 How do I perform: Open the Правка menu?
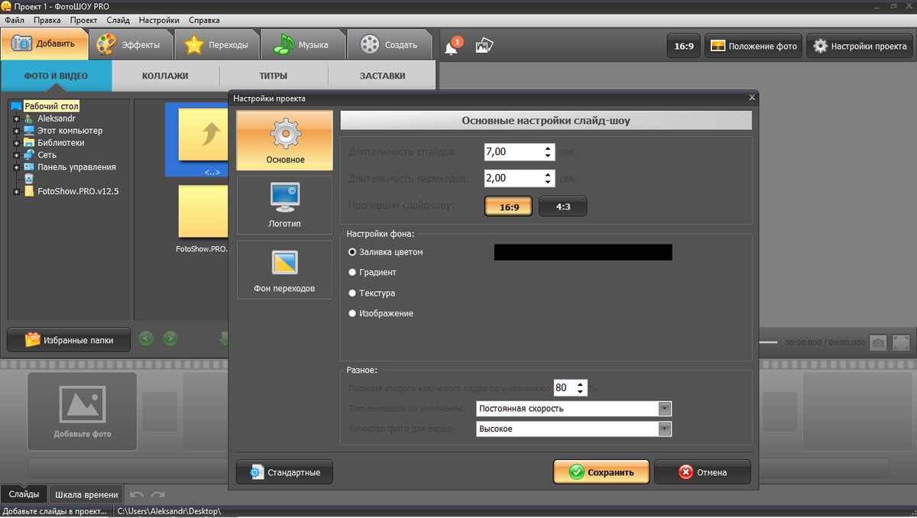pos(47,20)
